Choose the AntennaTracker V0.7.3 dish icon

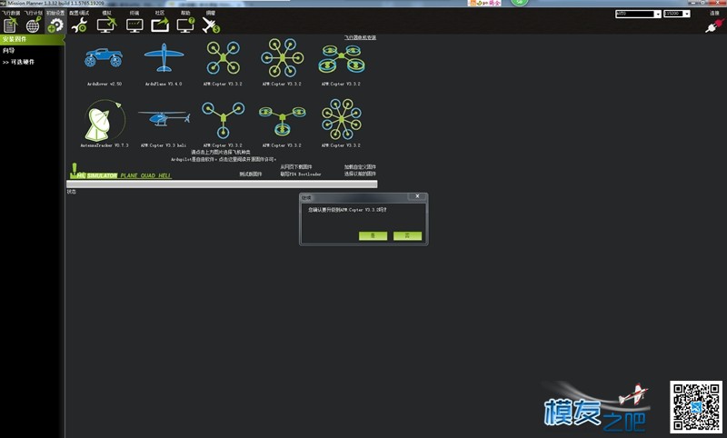[105, 121]
